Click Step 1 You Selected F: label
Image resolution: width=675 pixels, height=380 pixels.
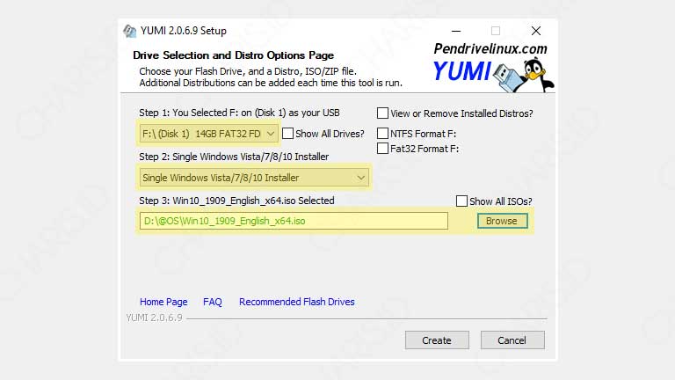(239, 113)
